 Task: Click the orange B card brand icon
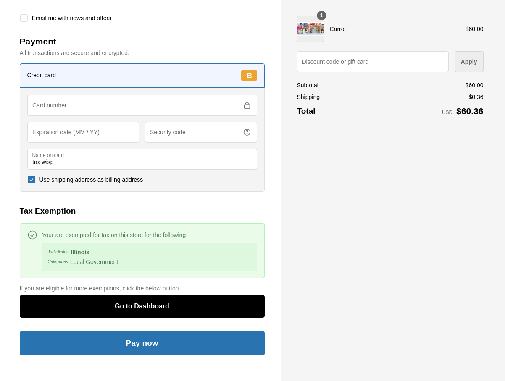pos(249,76)
